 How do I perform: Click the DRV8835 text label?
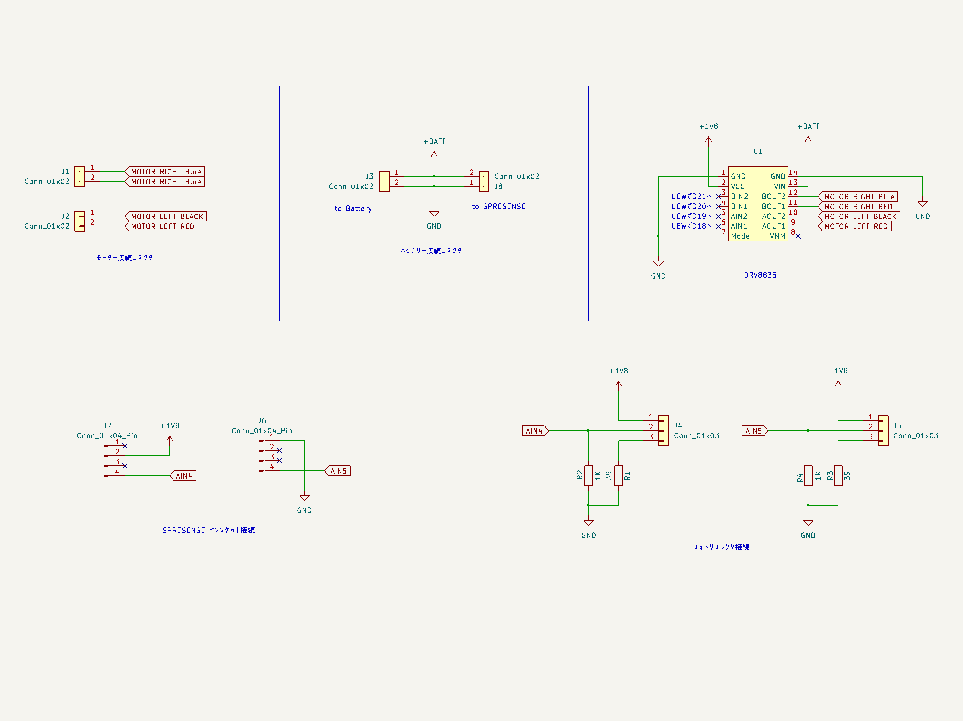pos(760,275)
